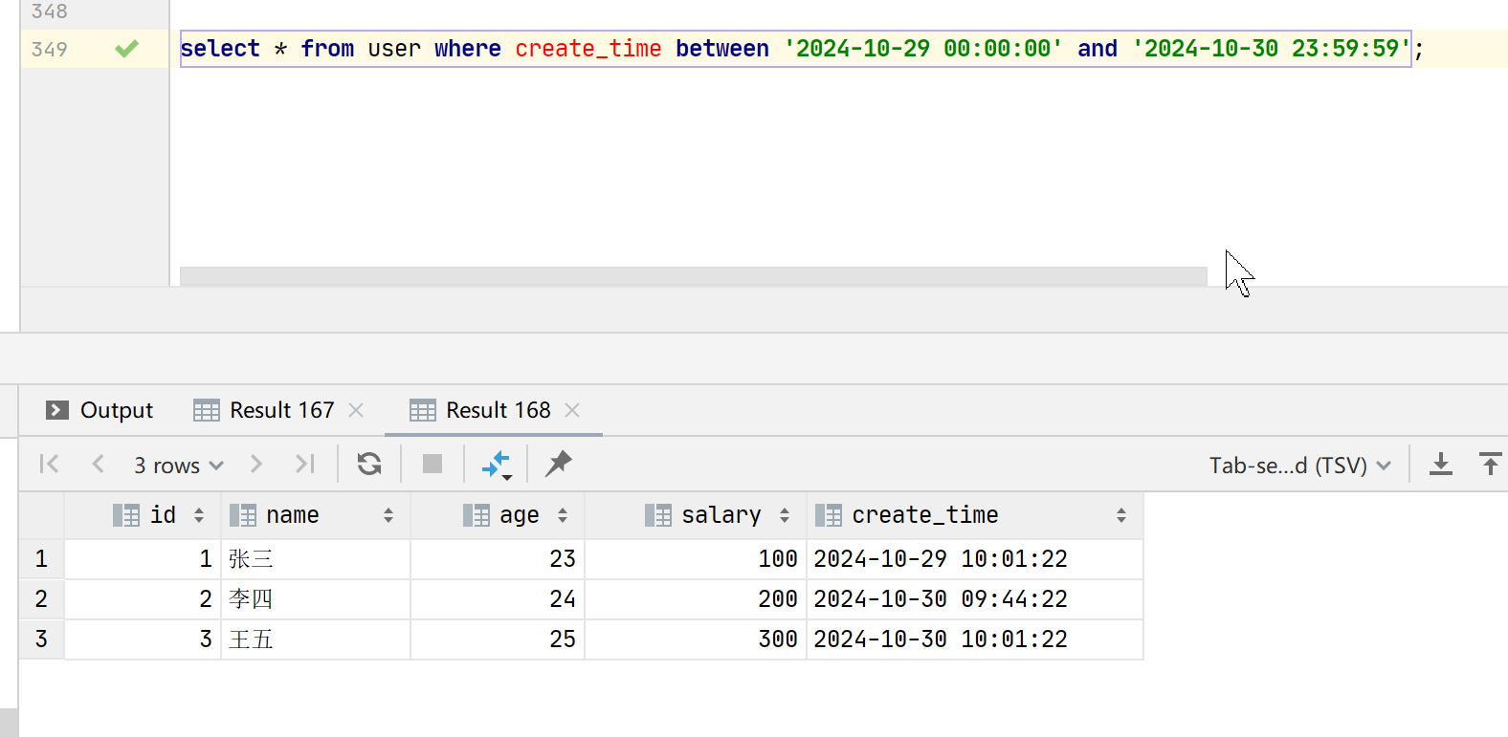This screenshot has height=737, width=1508.
Task: Close the Result 167 tab
Action: tap(356, 410)
